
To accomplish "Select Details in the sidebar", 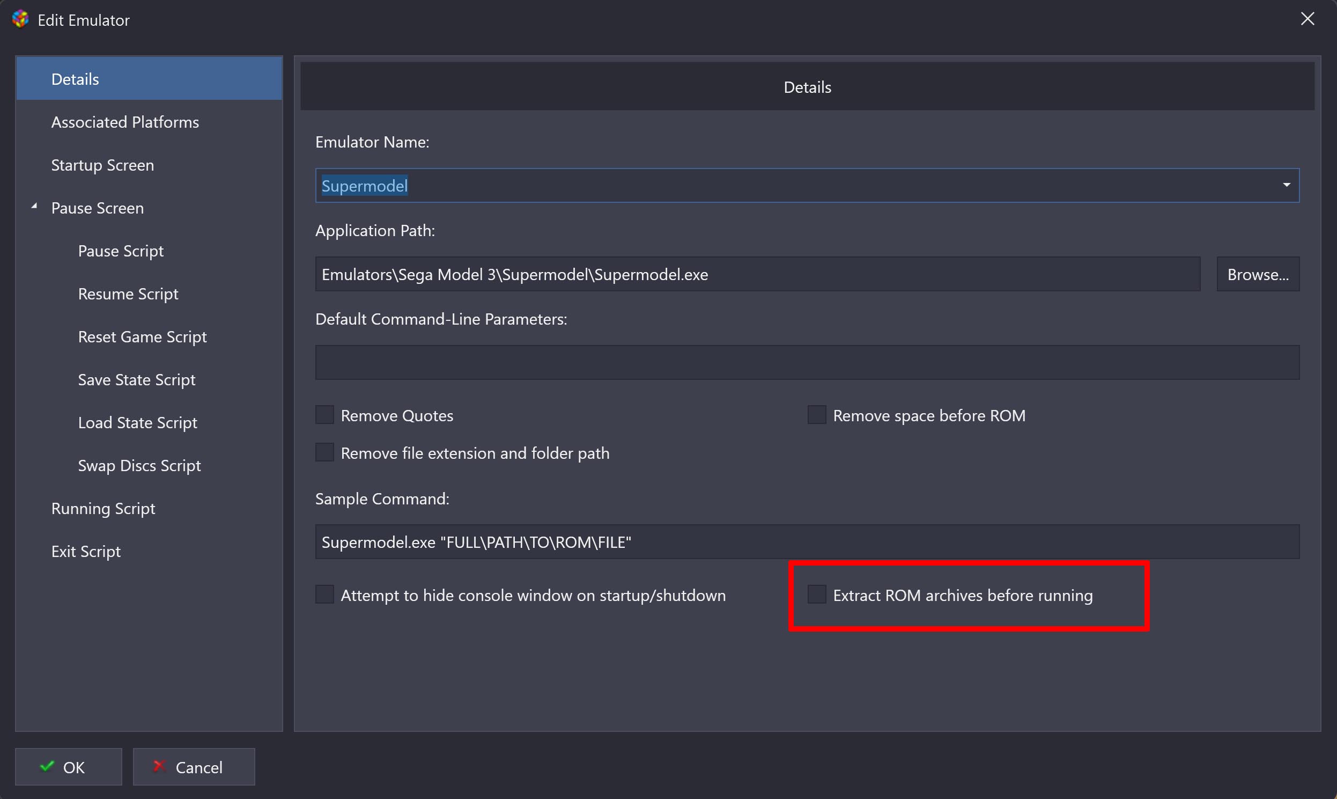I will (x=149, y=78).
